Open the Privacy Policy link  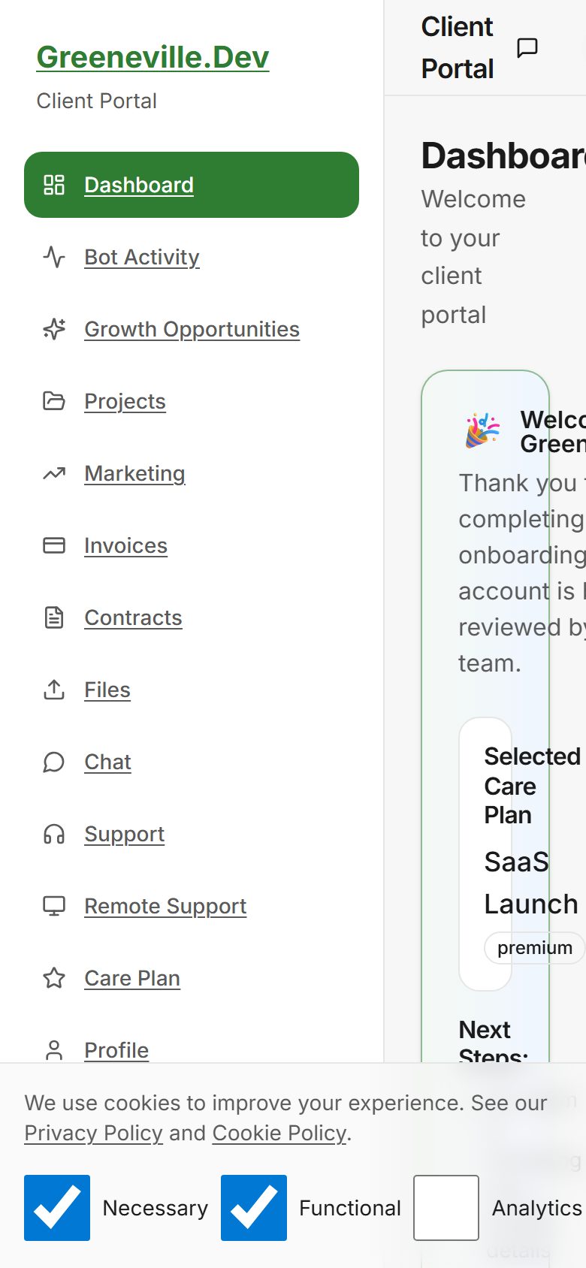point(93,1133)
